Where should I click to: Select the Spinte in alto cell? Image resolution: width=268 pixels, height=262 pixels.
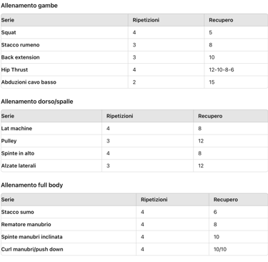(51, 153)
